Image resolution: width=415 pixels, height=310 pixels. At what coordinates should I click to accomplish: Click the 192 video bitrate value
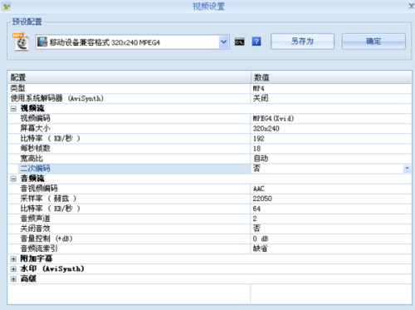point(259,139)
